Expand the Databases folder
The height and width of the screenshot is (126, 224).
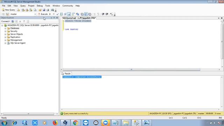point(5,28)
